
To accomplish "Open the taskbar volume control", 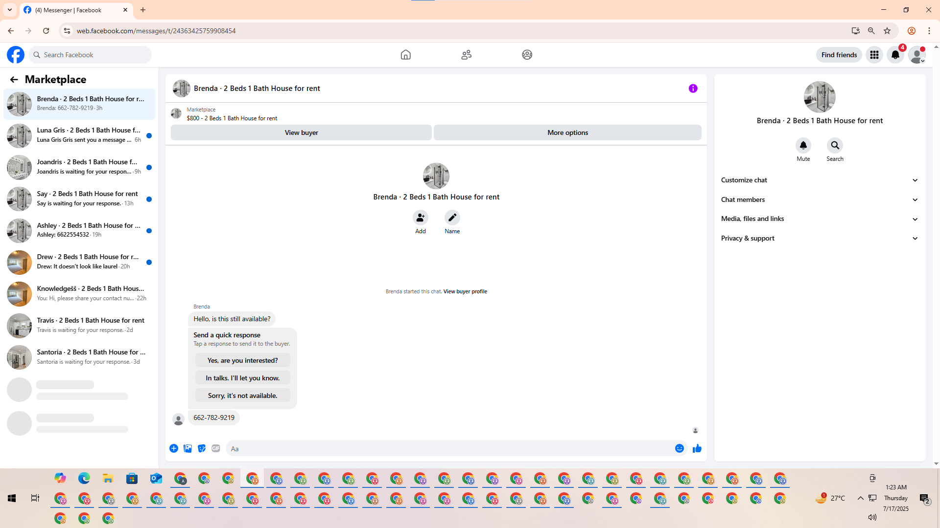I will pyautogui.click(x=872, y=517).
